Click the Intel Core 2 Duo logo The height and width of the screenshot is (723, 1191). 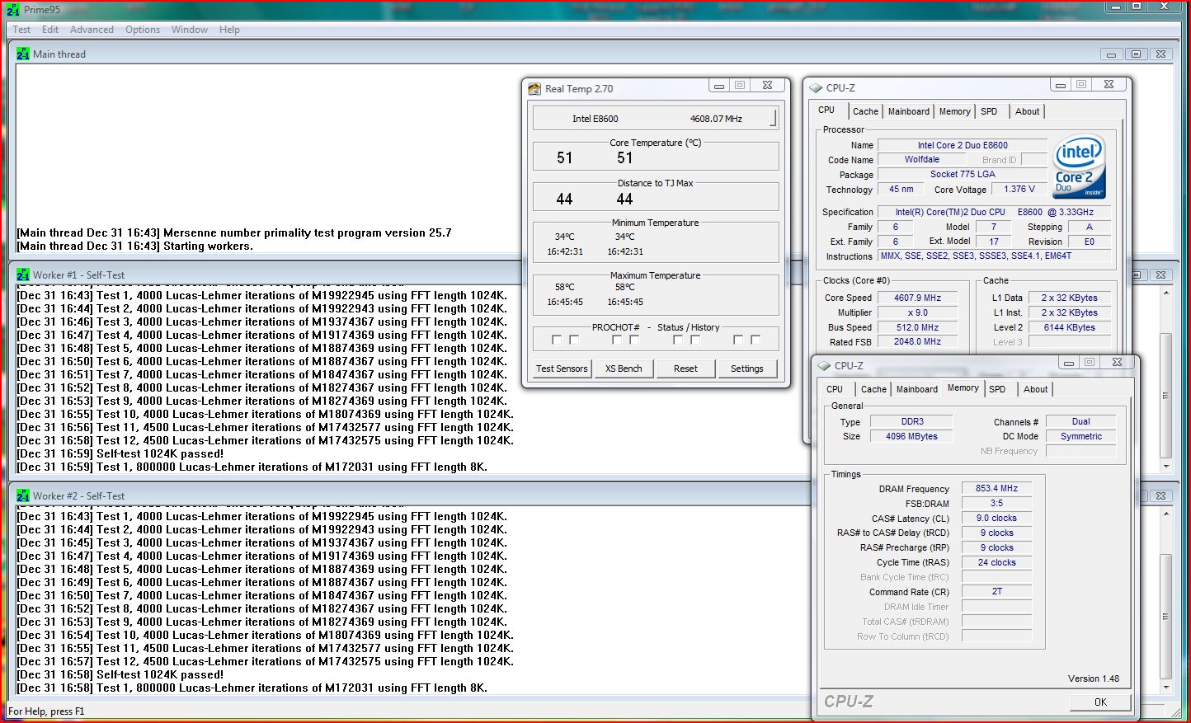click(1079, 167)
